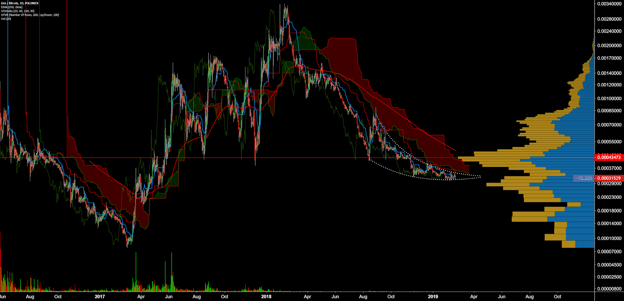Click the 0.00010000 price axis value

click(609, 239)
